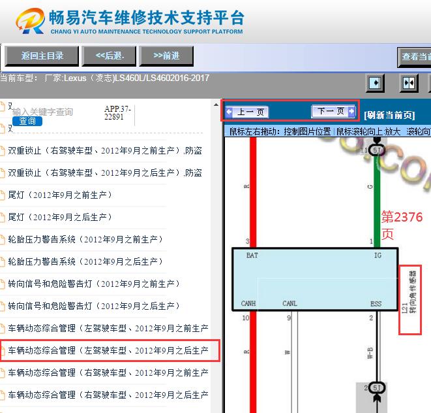Go to next page with 下一页
This screenshot has height=413, width=431.
tap(333, 111)
